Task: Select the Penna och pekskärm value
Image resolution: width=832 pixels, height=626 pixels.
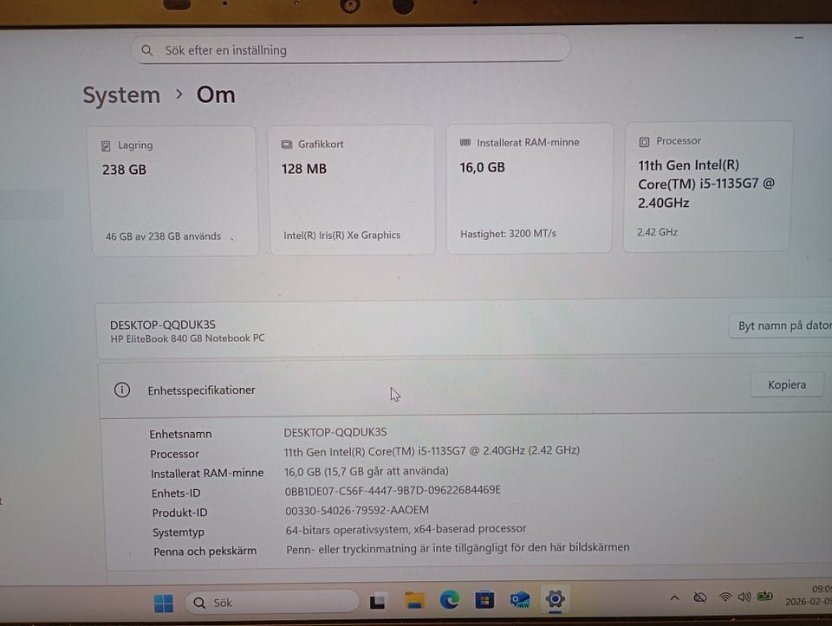Action: 458,548
